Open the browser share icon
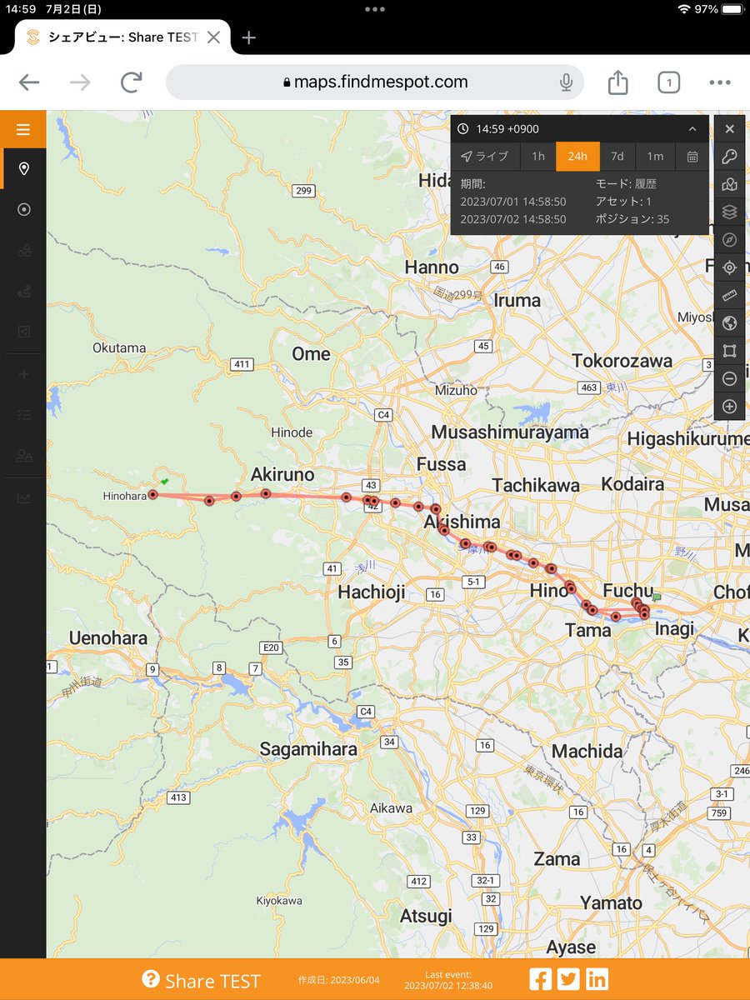 (617, 82)
